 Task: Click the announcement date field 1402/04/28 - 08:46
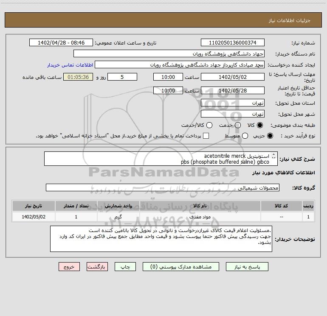click(61, 42)
